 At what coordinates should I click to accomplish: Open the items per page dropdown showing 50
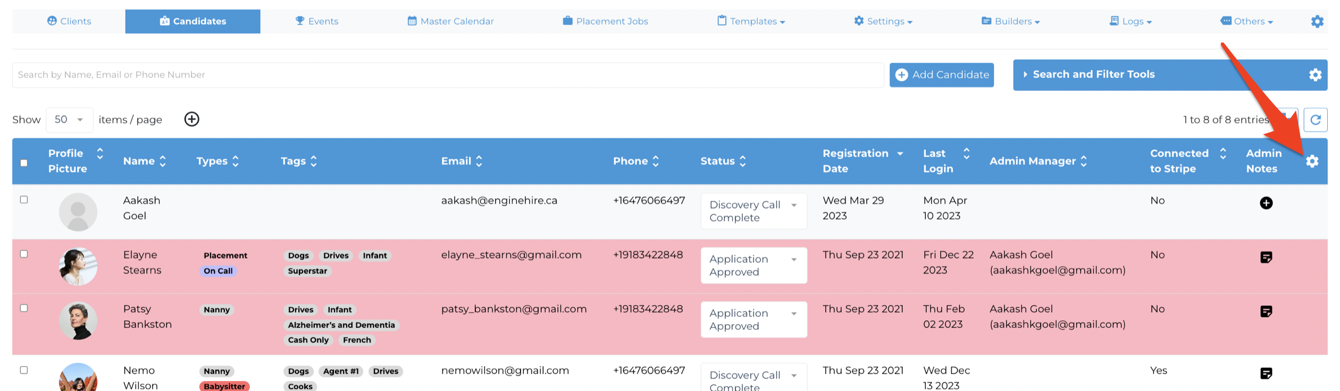pos(70,120)
